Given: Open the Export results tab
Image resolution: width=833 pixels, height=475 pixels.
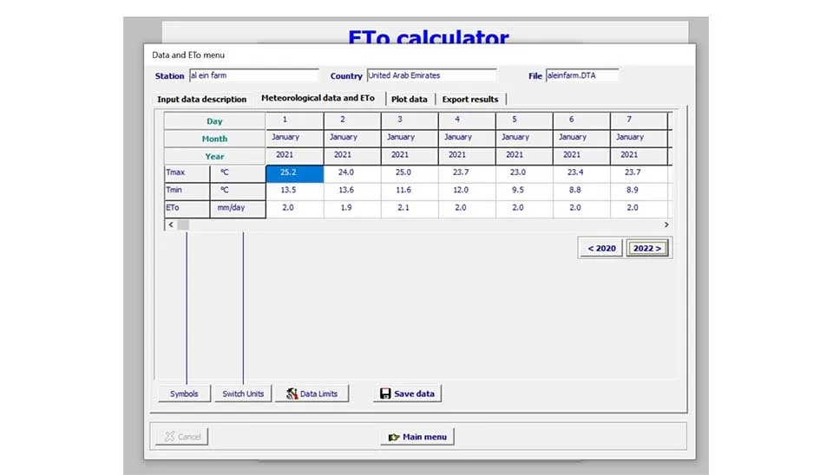Looking at the screenshot, I should point(469,100).
